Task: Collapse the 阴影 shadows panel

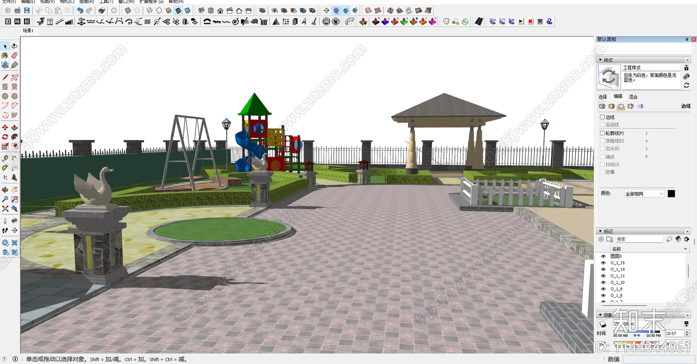Action: pyautogui.click(x=600, y=315)
